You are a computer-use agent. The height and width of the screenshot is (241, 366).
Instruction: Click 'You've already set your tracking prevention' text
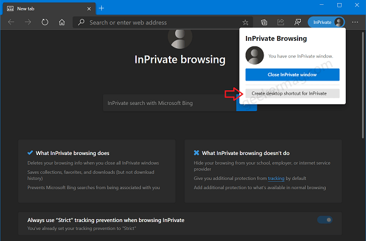[82, 228]
